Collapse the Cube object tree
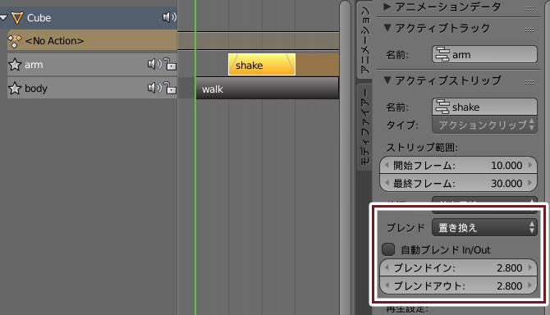Image resolution: width=550 pixels, height=315 pixels. click(x=4, y=17)
